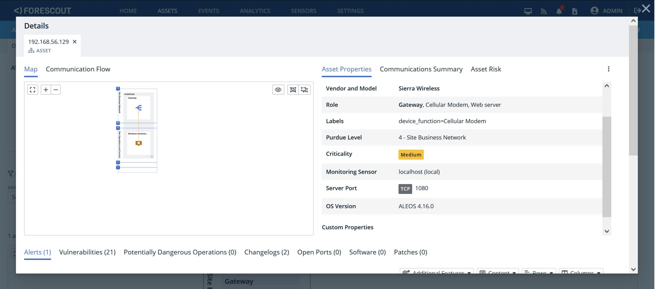Click the selection layout icon in map toolbar
The height and width of the screenshot is (289, 655).
pyautogui.click(x=304, y=90)
